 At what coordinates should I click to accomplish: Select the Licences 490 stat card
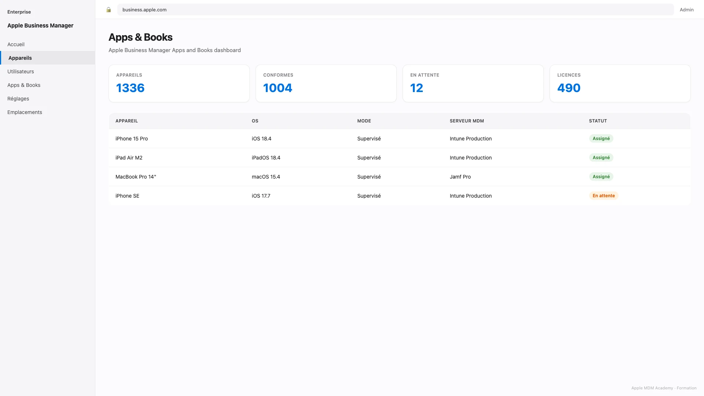[620, 84]
